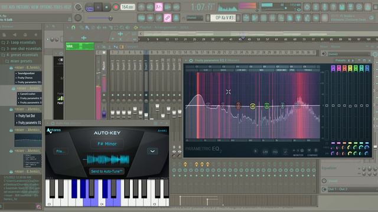Image resolution: width=378 pixels, height=212 pixels.
Task: Click the EQ COMPARE button
Action: (x=312, y=152)
